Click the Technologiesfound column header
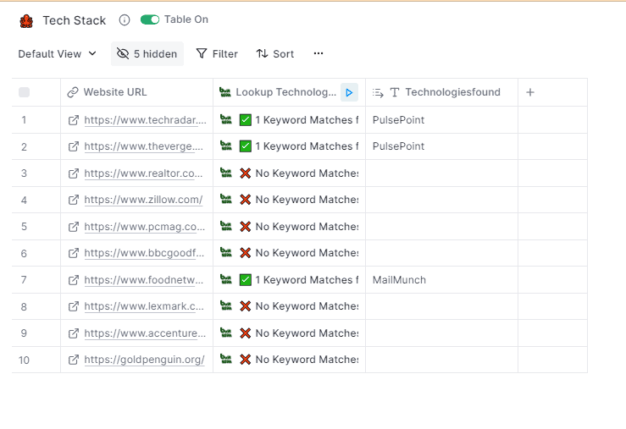 (441, 92)
